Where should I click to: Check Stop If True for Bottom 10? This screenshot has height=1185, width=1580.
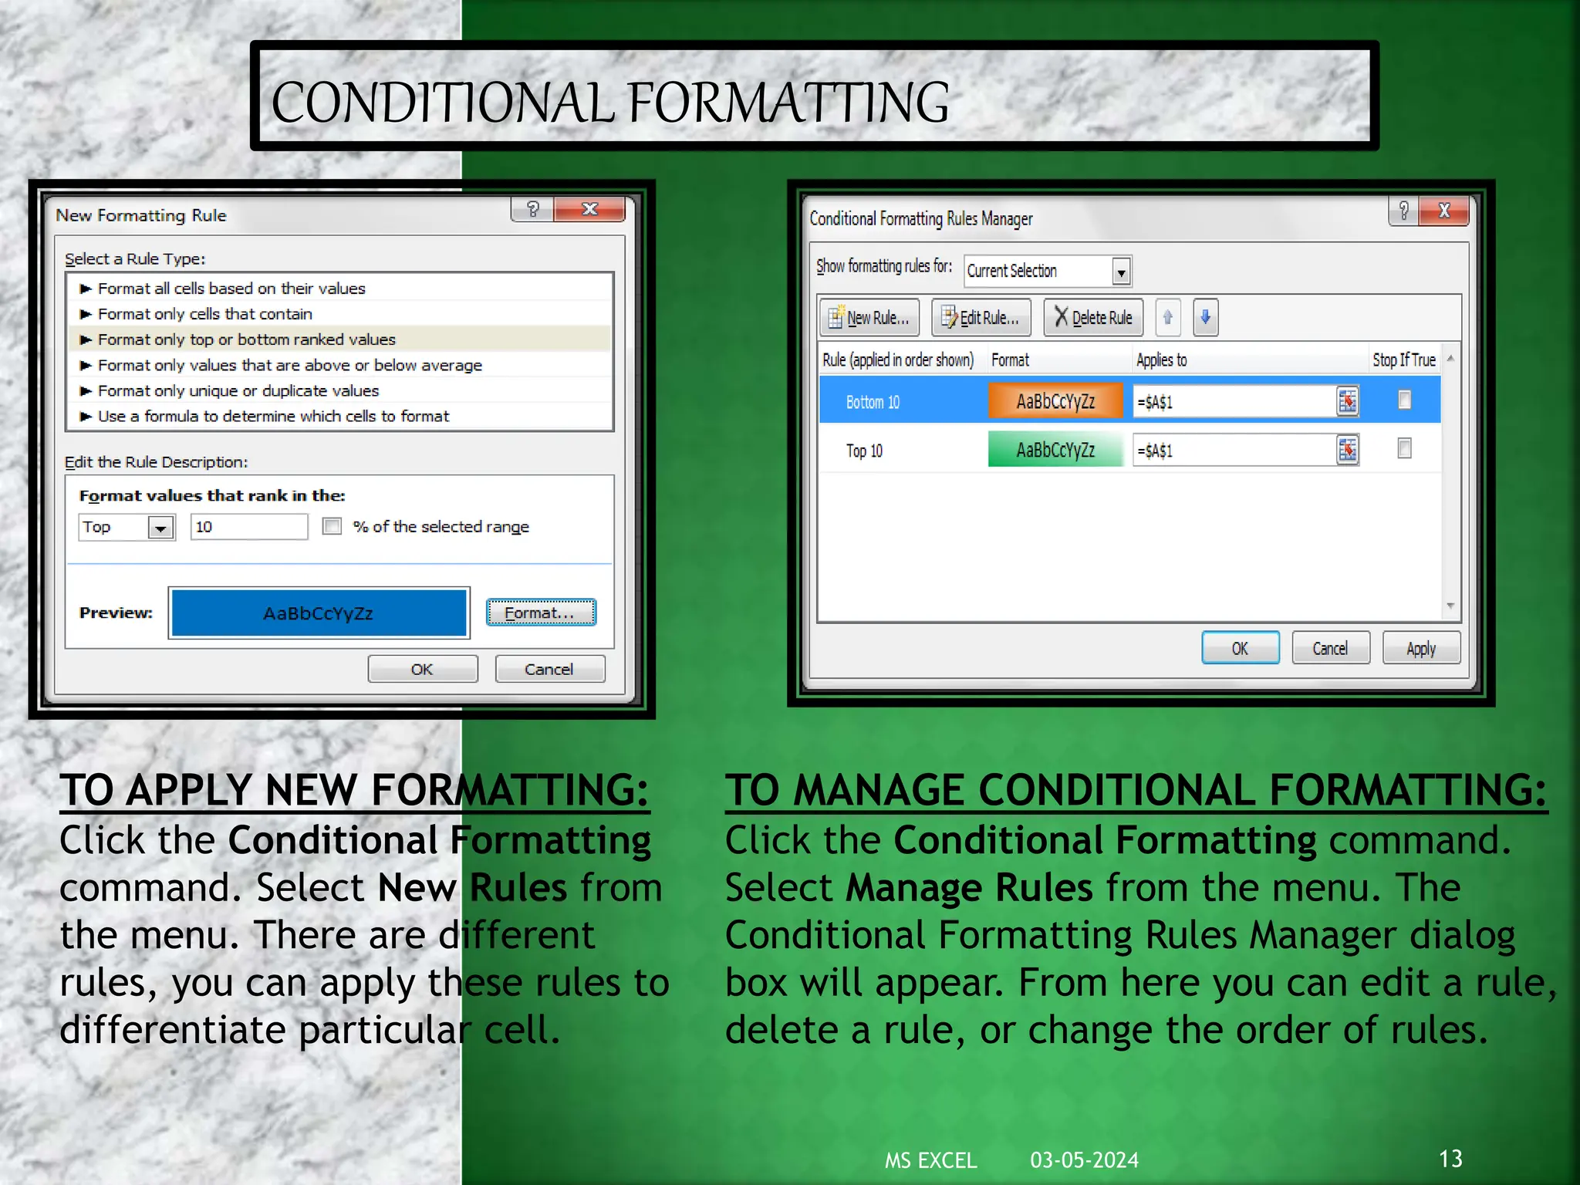(1404, 400)
